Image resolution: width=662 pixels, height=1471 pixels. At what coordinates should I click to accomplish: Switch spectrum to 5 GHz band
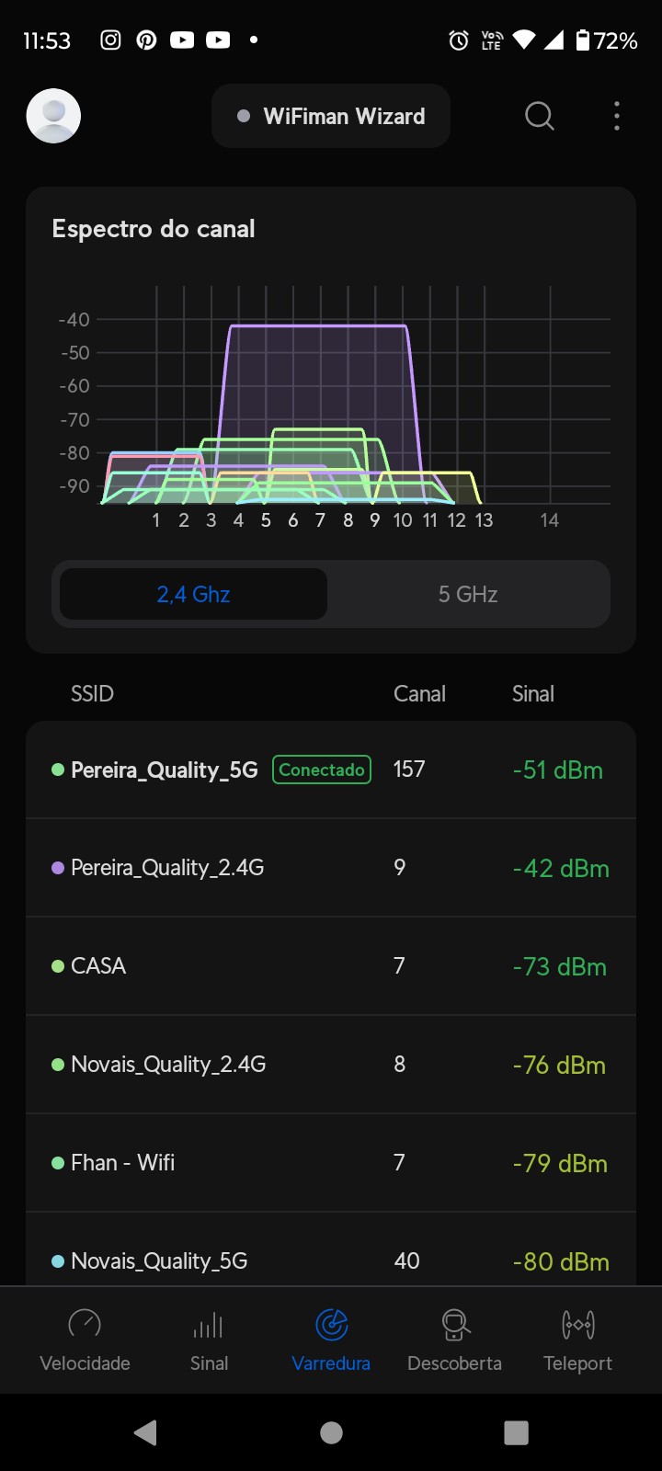[468, 595]
